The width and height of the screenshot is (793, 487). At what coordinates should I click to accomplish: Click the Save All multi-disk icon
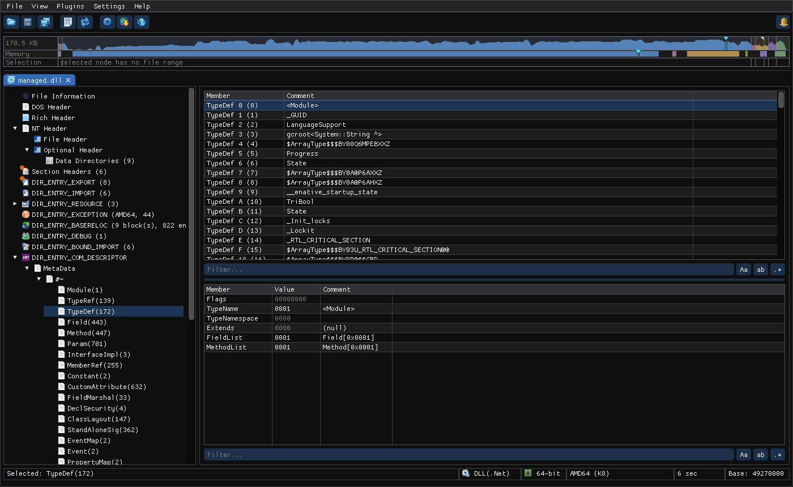(45, 22)
